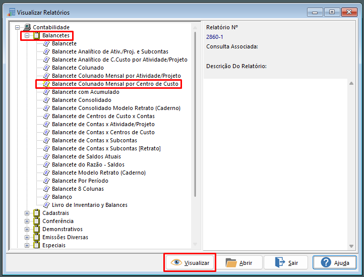The image size is (364, 277).
Task: Click the icon of Balancete do Razão - Saldos
Action: 47,165
